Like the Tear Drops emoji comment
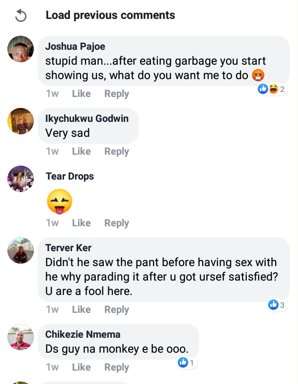Screen dimensions: 298x384 [81, 223]
